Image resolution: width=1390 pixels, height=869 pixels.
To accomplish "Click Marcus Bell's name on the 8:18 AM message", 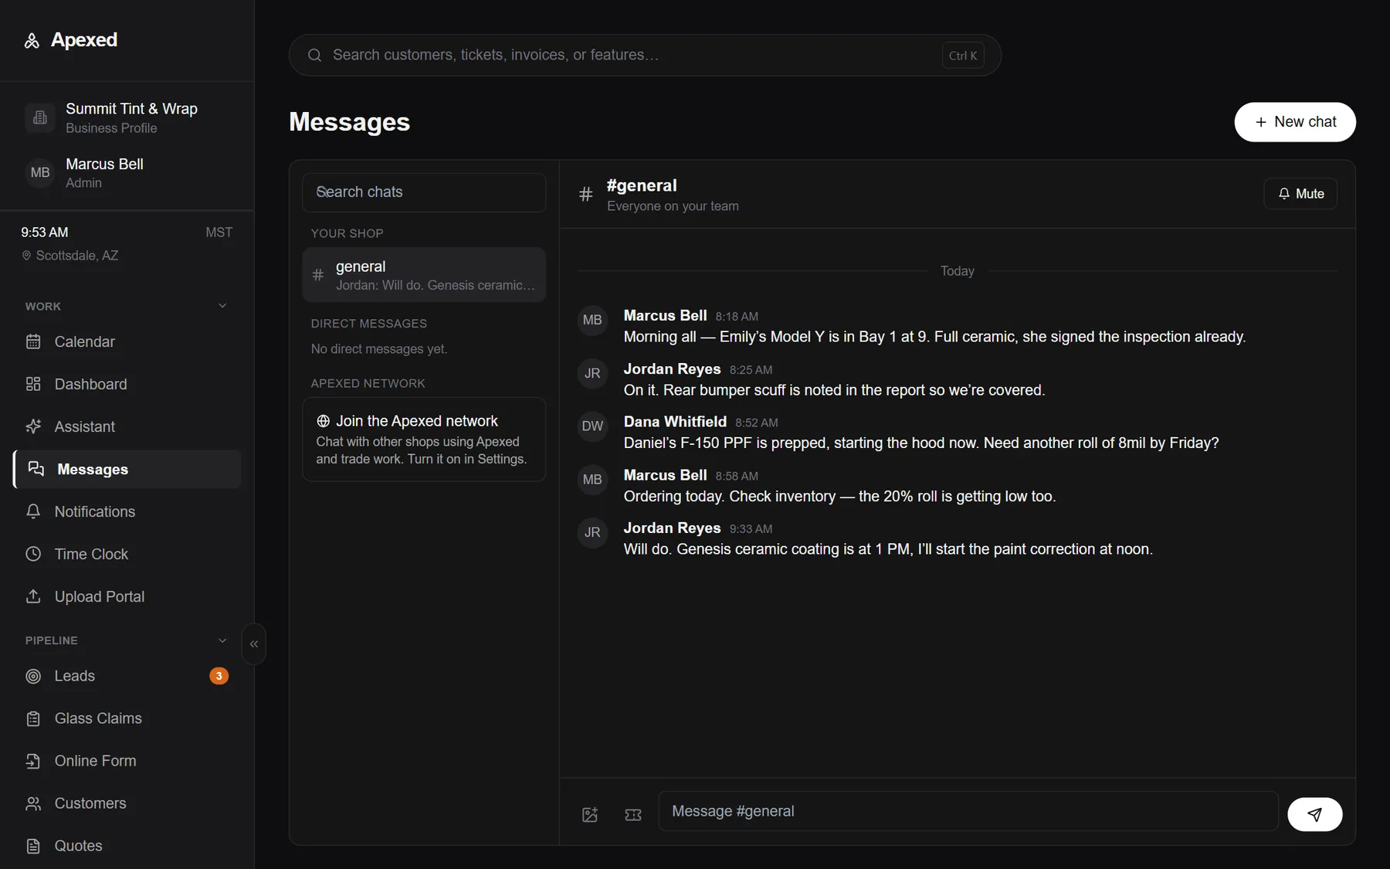I will (x=666, y=315).
